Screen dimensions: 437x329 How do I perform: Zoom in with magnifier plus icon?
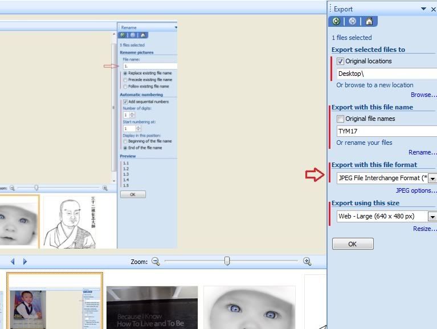(307, 261)
